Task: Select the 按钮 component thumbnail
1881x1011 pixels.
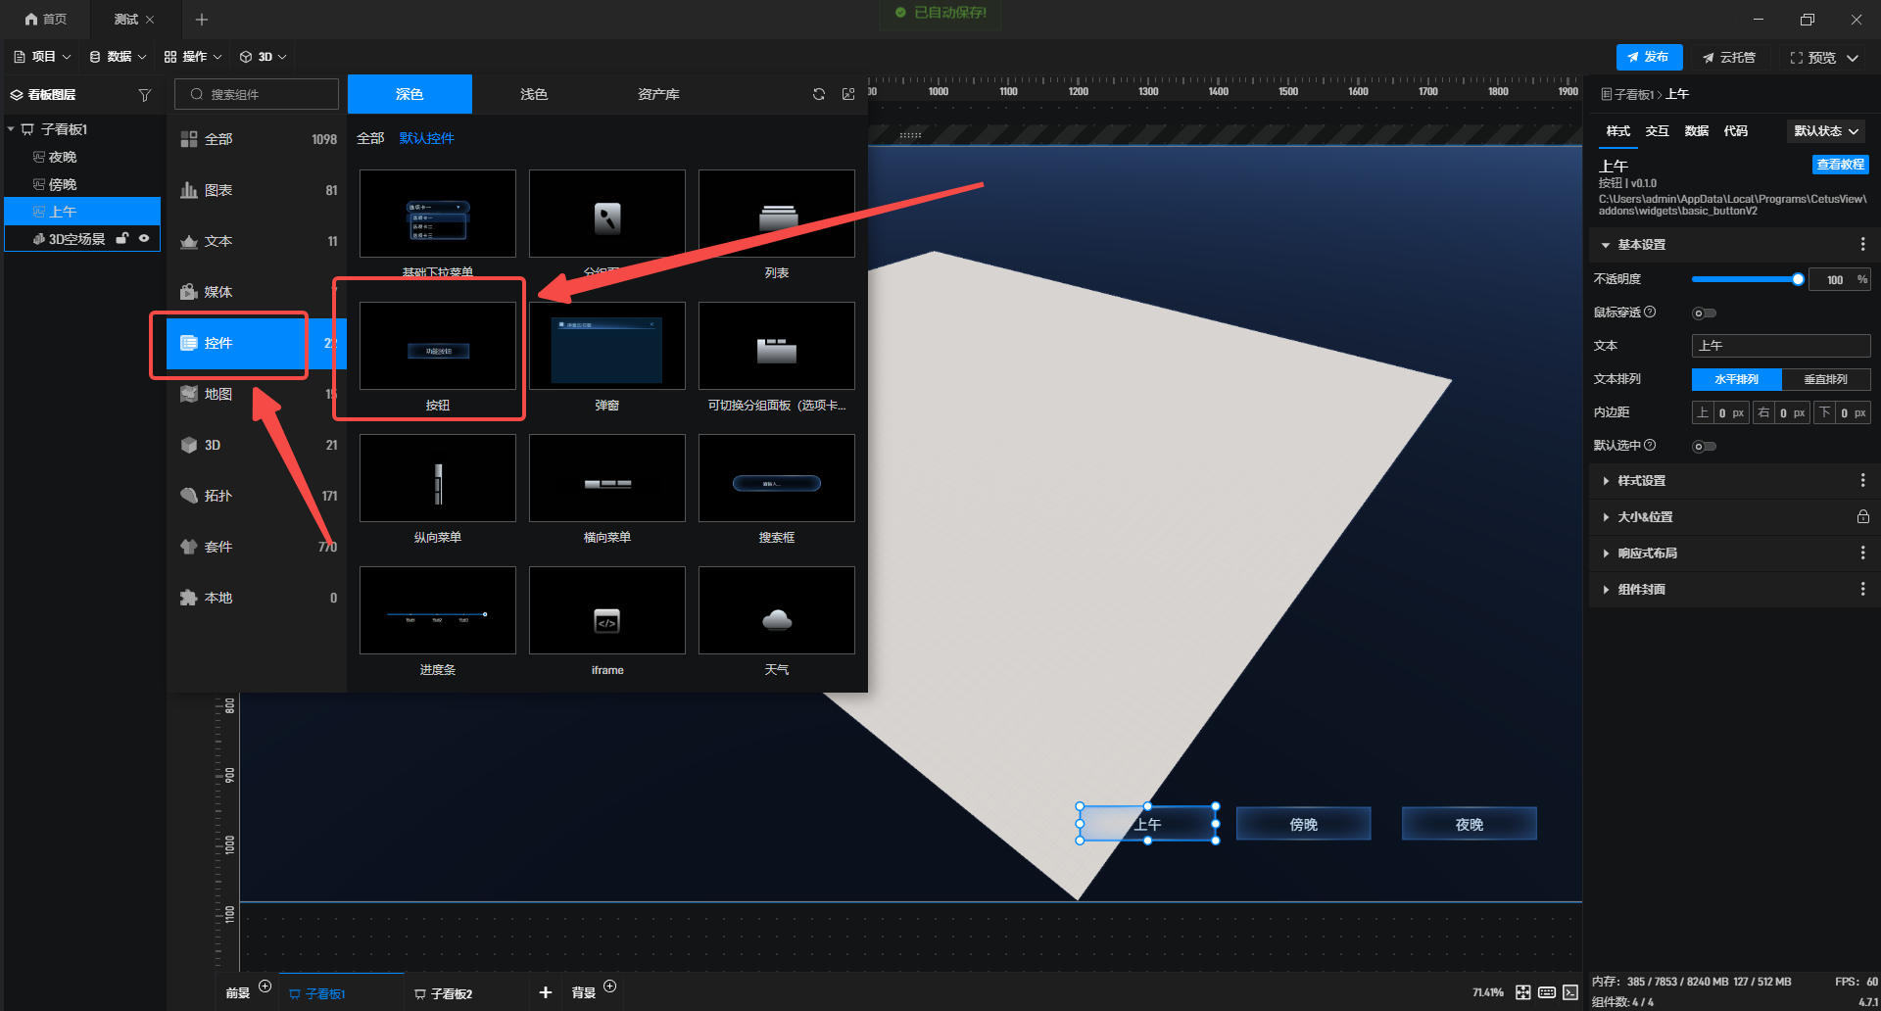Action: (x=438, y=346)
